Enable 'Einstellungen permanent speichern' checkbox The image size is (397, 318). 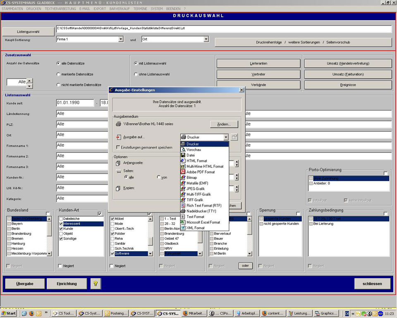(118, 147)
